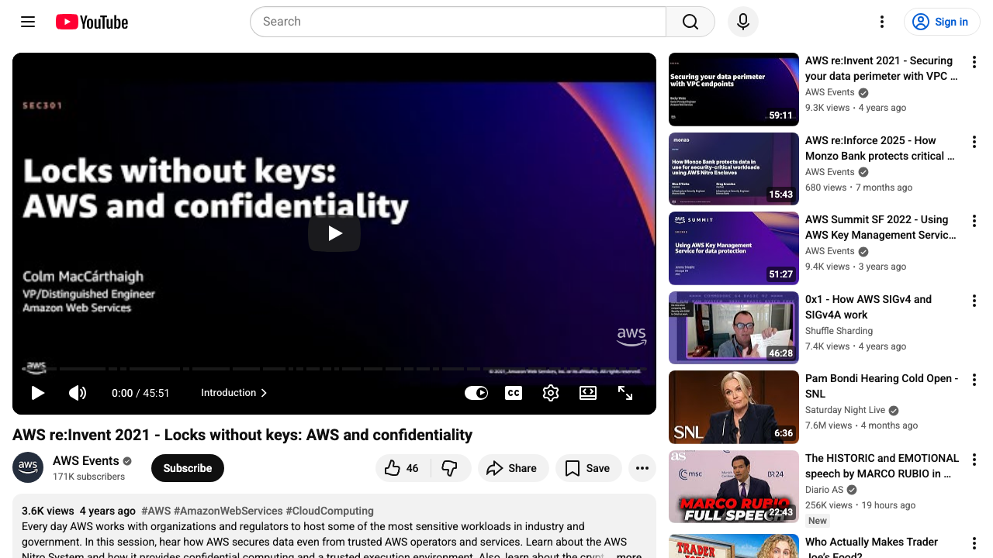993x558 pixels.
Task: Open thumbnail of Pam Bondi SNL video
Action: point(734,407)
